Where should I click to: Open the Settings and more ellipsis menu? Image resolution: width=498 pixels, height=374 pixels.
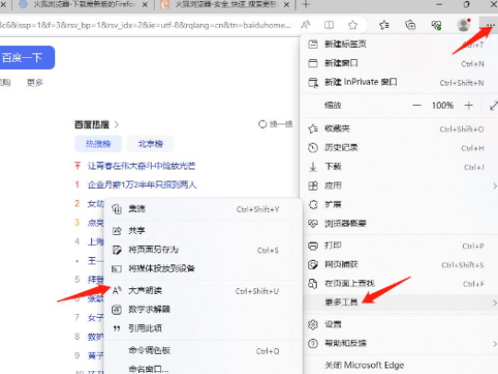coord(490,25)
